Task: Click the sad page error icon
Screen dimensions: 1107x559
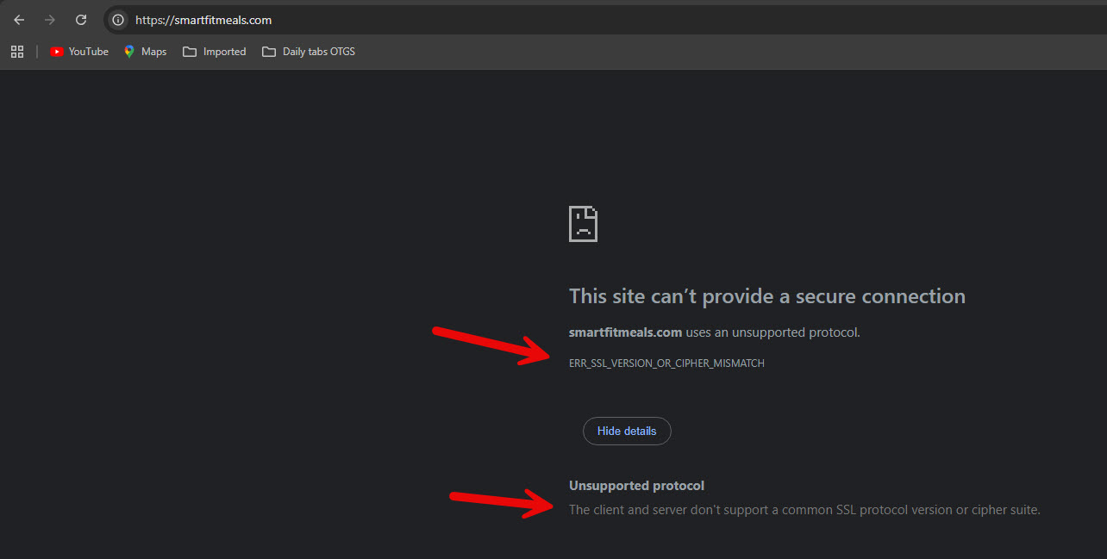Action: tap(584, 224)
